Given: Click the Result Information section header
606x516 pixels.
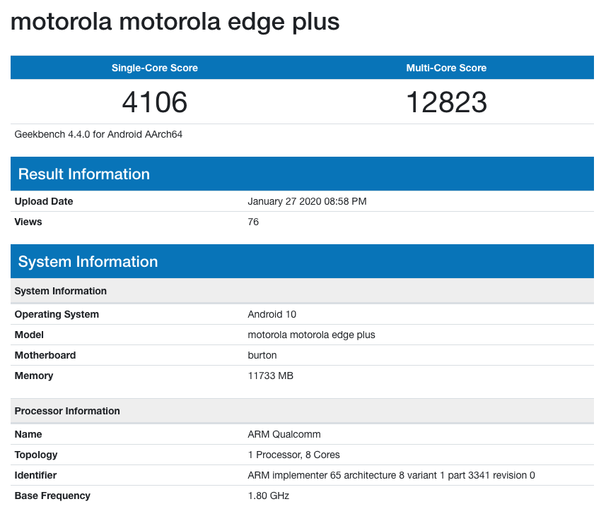Looking at the screenshot, I should [302, 174].
